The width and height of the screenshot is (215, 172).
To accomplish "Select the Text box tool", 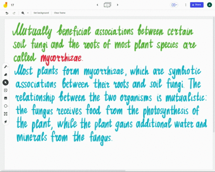I will tap(5, 114).
